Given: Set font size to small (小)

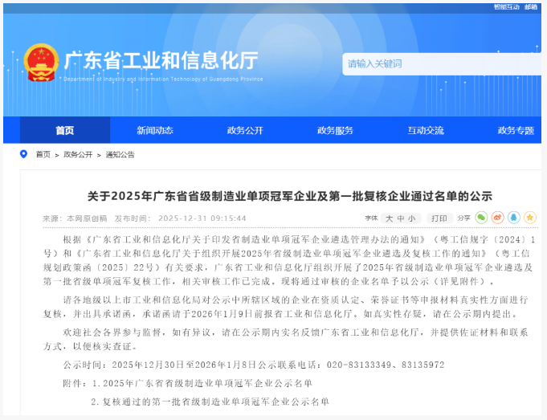Looking at the screenshot, I should (411, 218).
